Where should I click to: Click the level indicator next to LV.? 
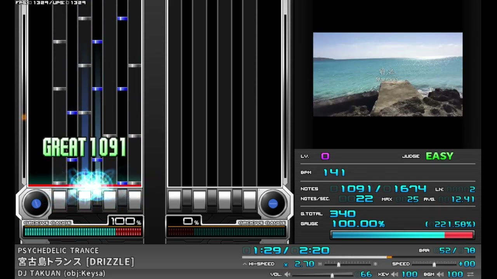[325, 156]
